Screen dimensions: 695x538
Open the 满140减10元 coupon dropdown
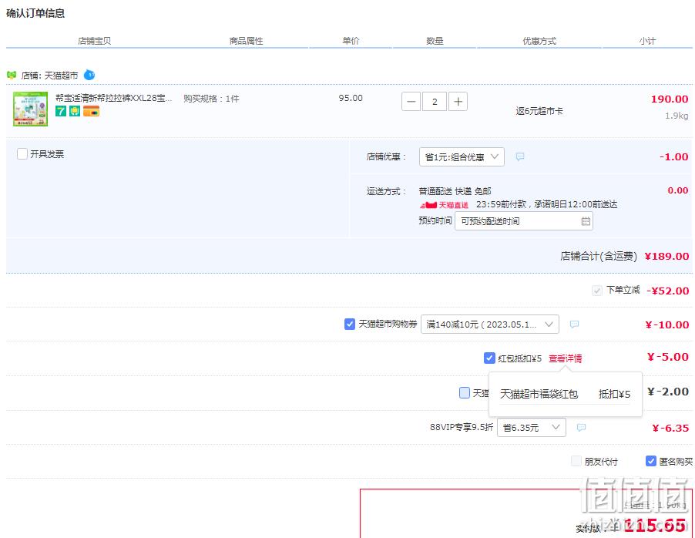click(489, 324)
